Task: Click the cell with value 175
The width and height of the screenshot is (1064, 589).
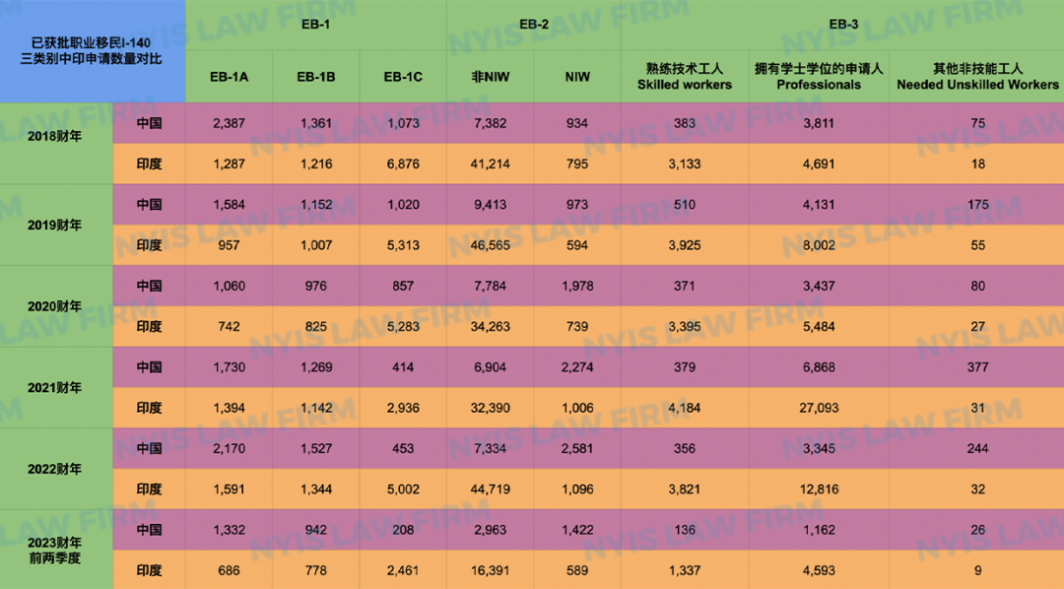Action: (x=977, y=204)
